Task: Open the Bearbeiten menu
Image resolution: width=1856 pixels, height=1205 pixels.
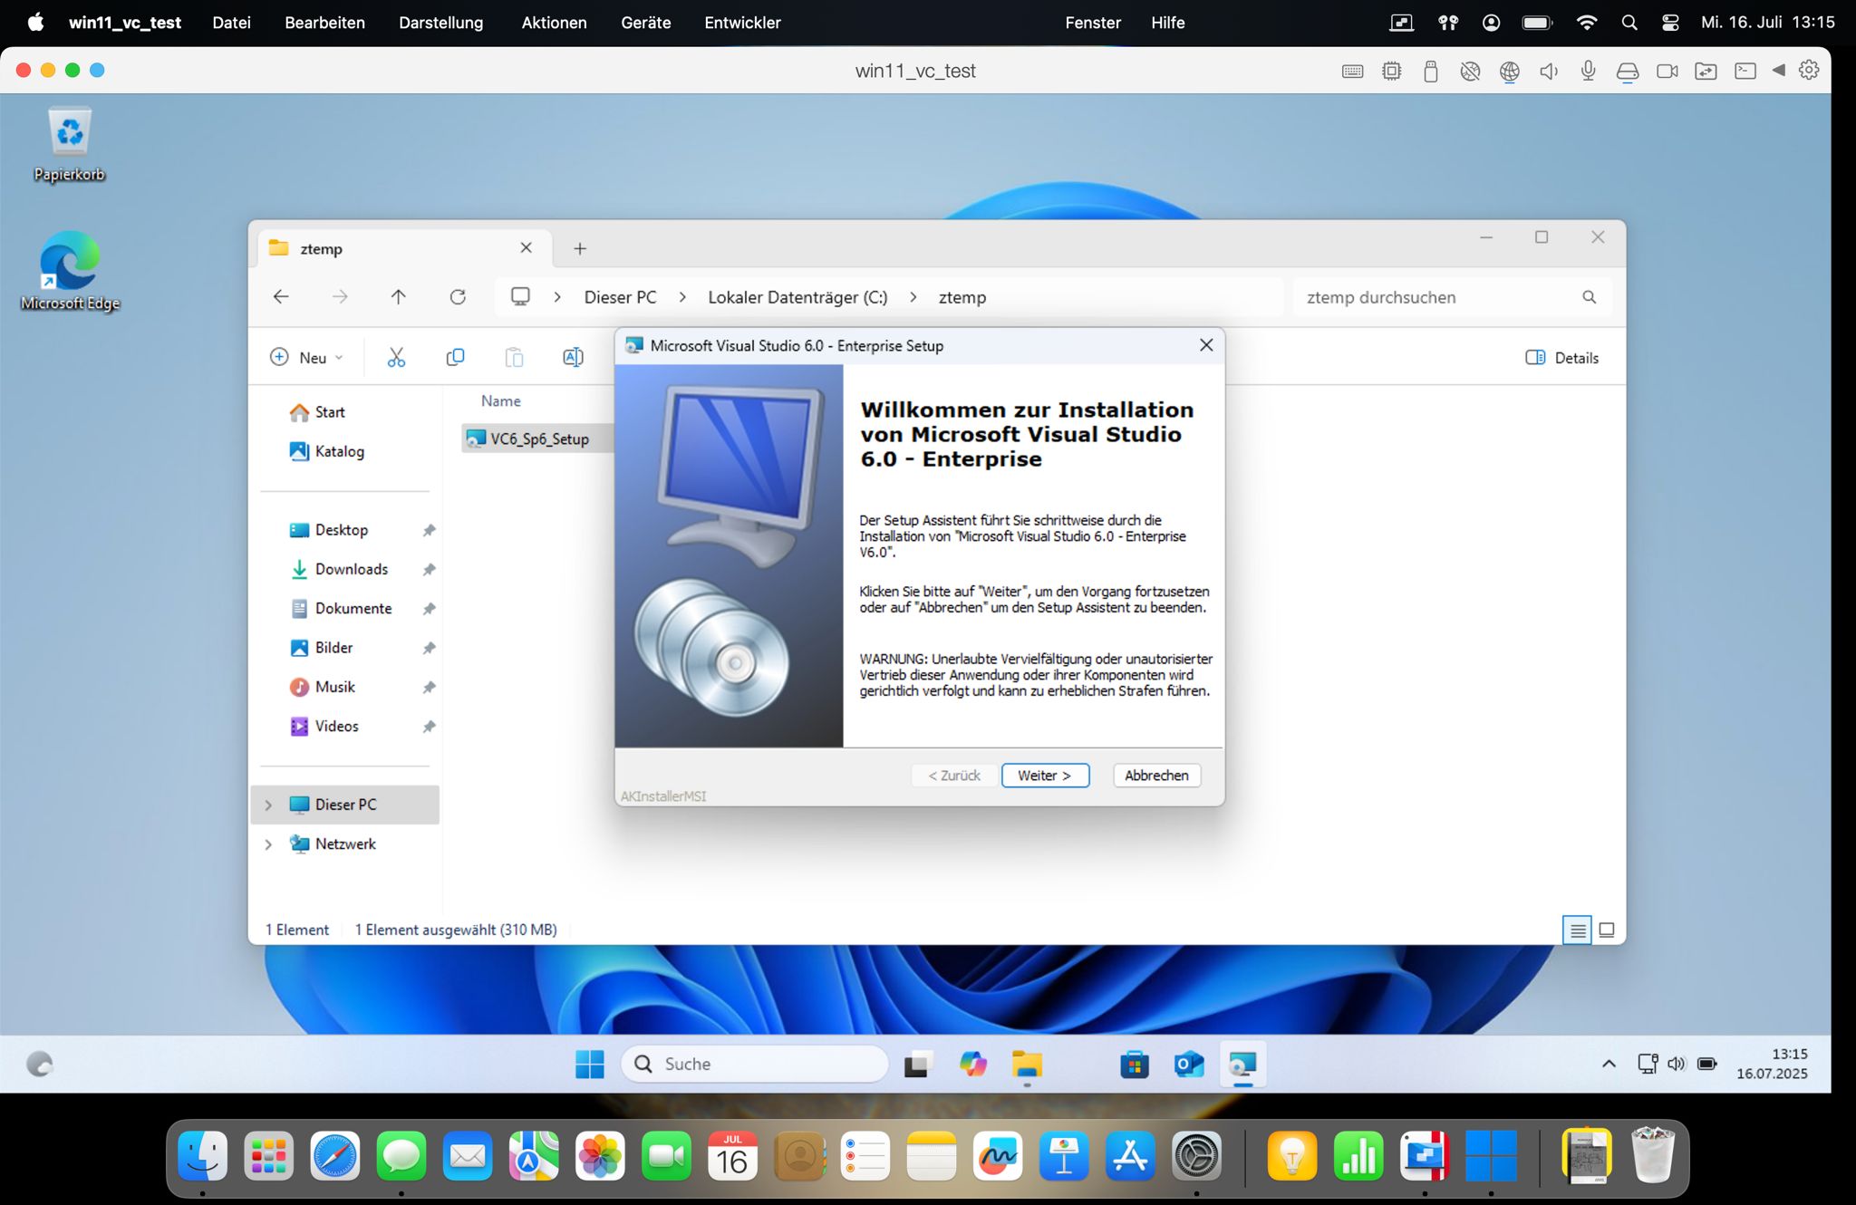Action: click(x=324, y=23)
